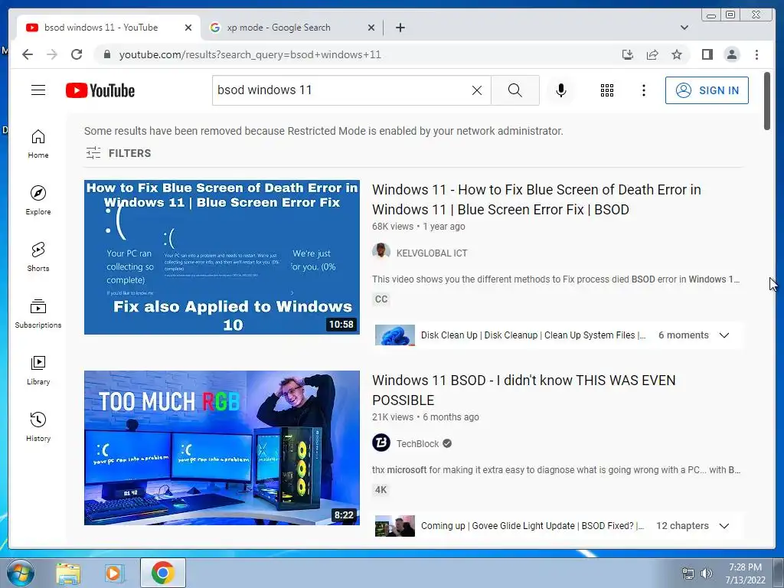Open the TOO MUCH RGB thumbnail

(221, 447)
